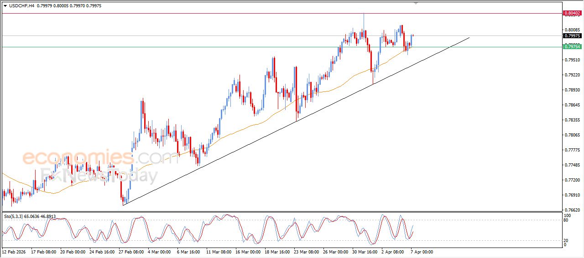Click the 16 Mar 00:00 date label
Image resolution: width=584 pixels, height=258 pixels.
[248, 251]
